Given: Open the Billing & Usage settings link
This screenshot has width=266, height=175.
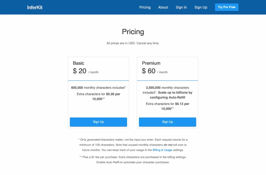Looking at the screenshot, I should pyautogui.click(x=162, y=150).
